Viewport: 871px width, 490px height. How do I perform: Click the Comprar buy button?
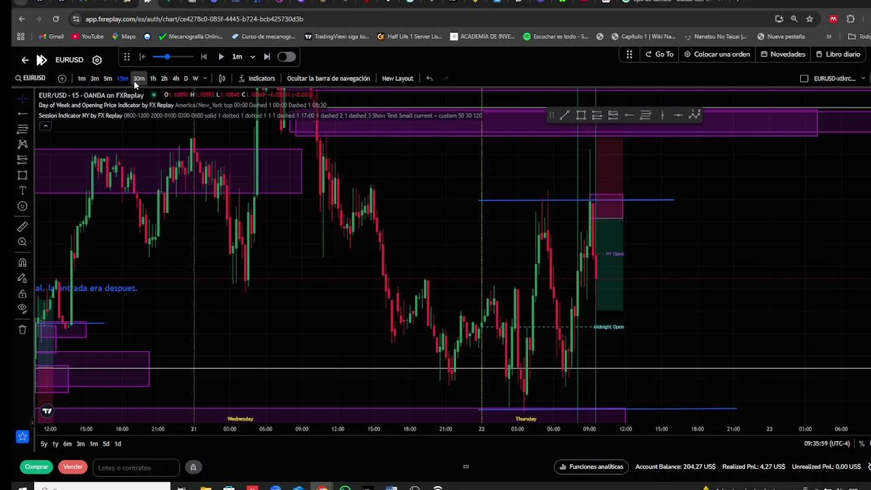[37, 467]
